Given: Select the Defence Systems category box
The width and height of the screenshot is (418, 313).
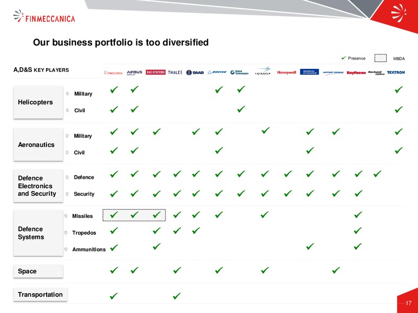Looking at the screenshot, I should [38, 233].
